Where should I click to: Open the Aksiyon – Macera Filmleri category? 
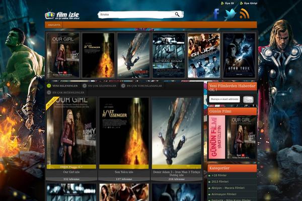(x=228, y=188)
